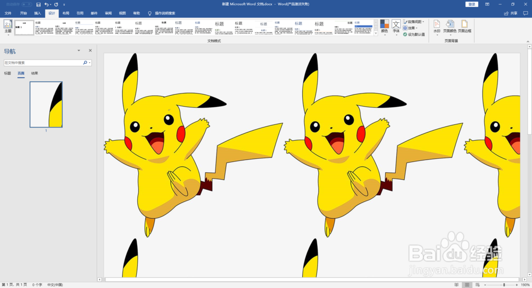Switch to the 插入 (Insert) ribbon tab
The height and width of the screenshot is (288, 532).
click(x=38, y=13)
